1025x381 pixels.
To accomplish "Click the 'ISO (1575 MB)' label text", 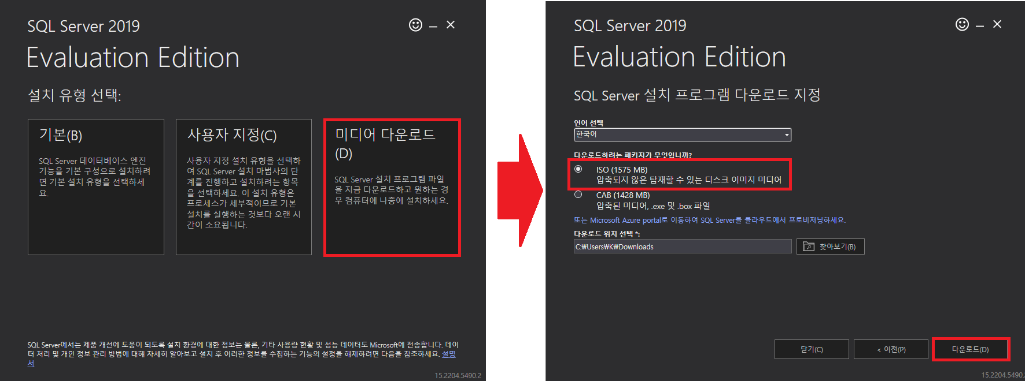I will 622,170.
